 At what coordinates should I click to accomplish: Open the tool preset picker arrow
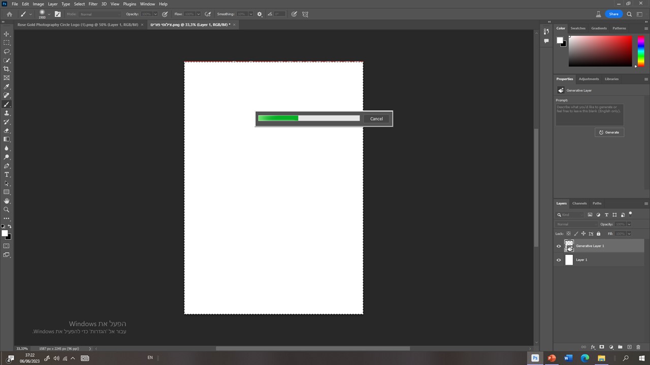[x=30, y=14]
